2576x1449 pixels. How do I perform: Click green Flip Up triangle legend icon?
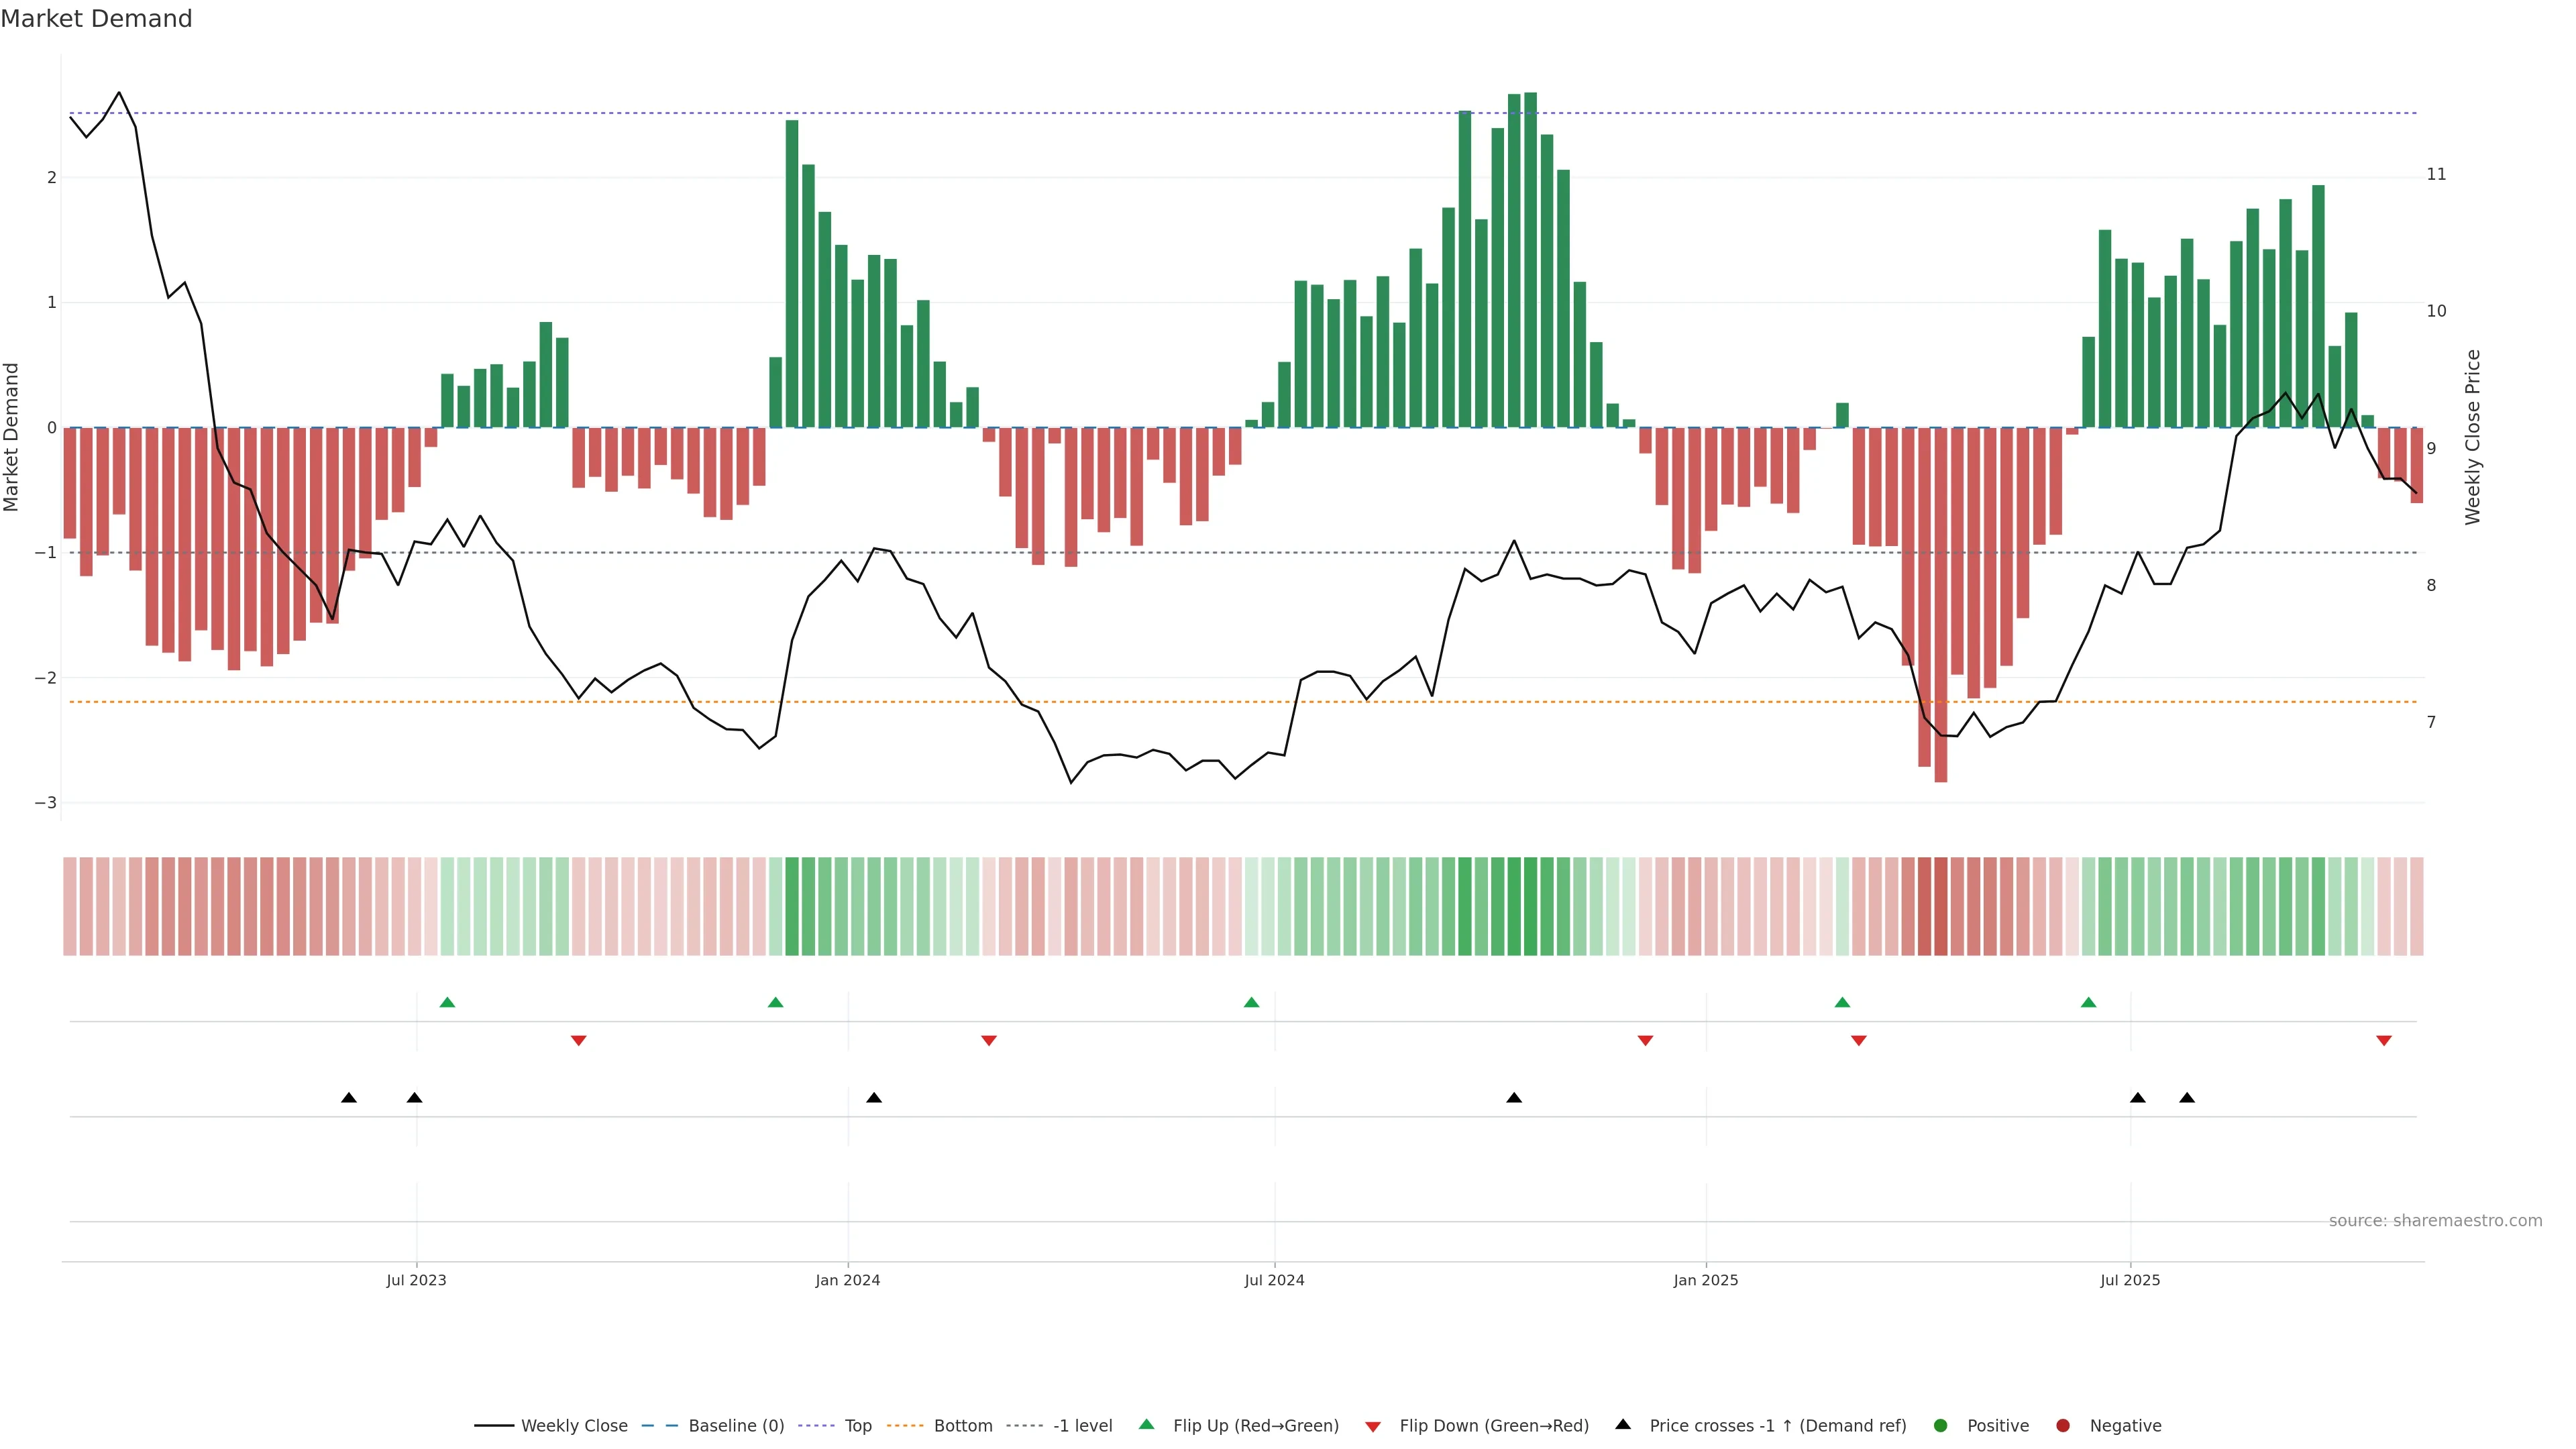1146,1424
